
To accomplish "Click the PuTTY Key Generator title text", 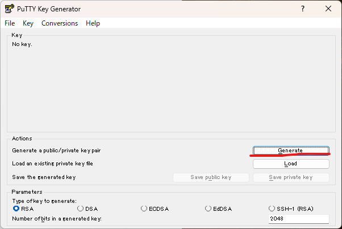I will click(x=49, y=9).
